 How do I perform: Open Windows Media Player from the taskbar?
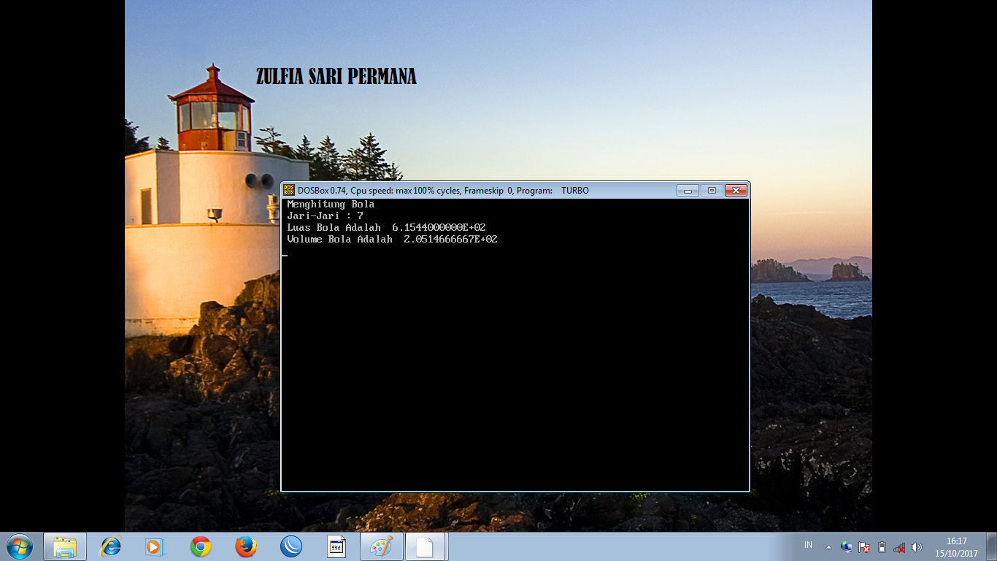[x=155, y=546]
